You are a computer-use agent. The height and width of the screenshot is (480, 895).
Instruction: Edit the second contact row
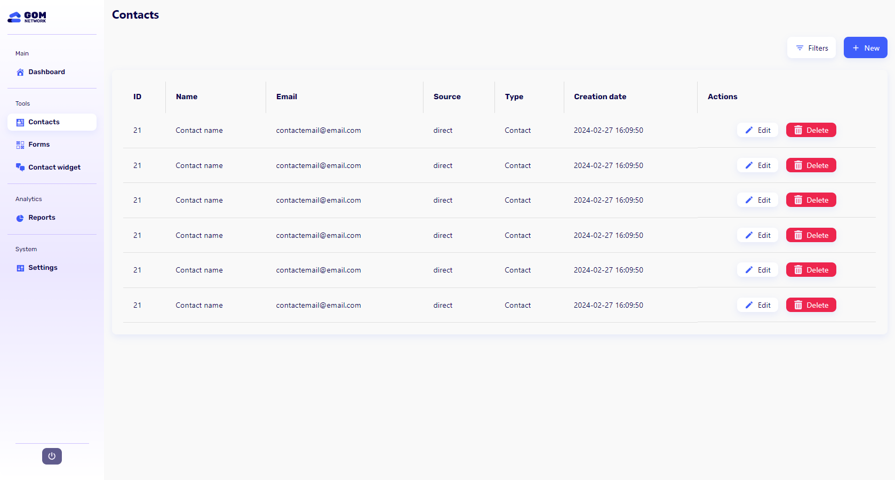[x=757, y=165]
